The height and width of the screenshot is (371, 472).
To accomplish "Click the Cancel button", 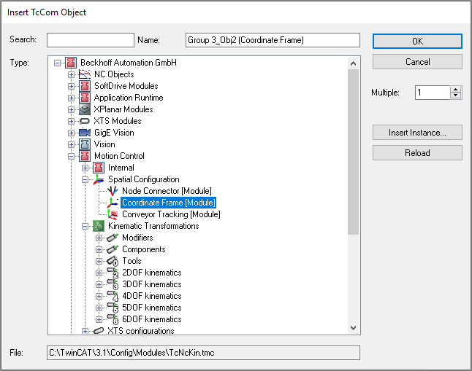I will point(417,62).
